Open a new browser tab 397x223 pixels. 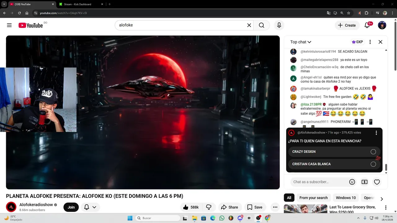click(x=109, y=4)
